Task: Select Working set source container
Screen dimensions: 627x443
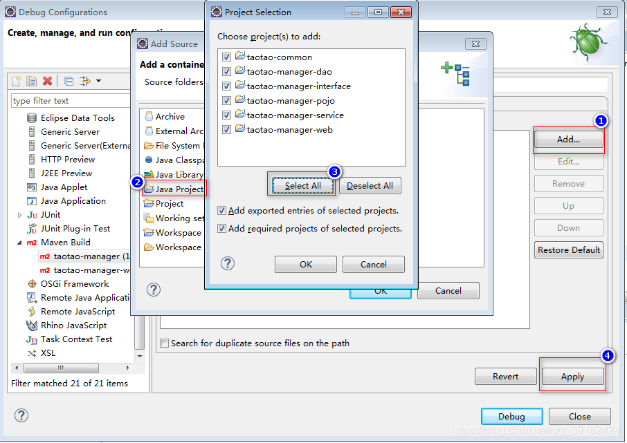Action: pos(174,218)
